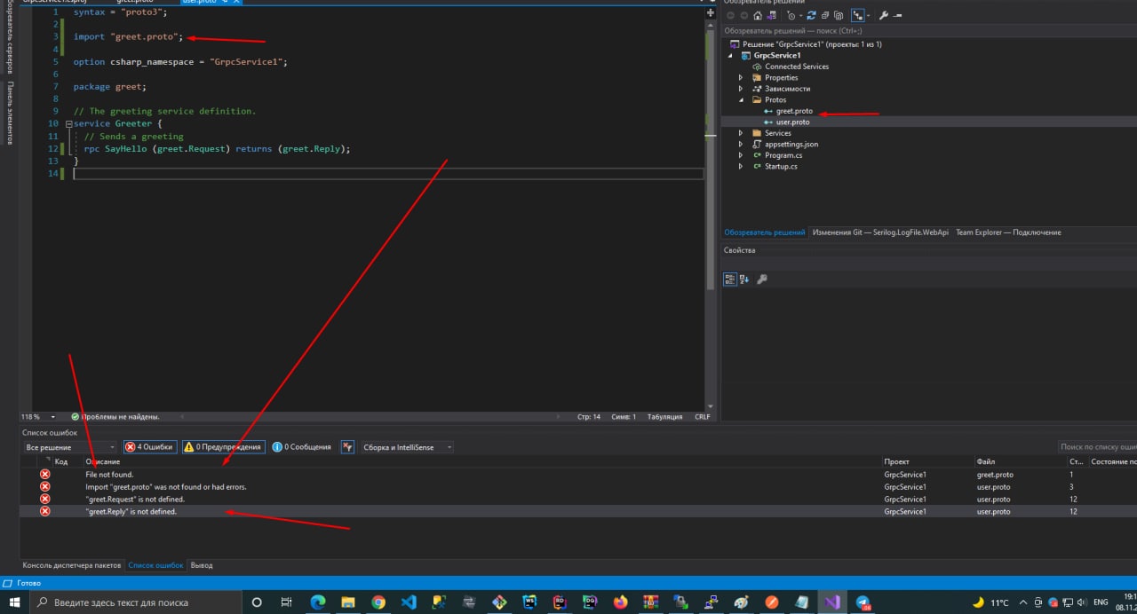Viewport: 1137px width, 614px height.
Task: Collapse the GrpcService1 project node
Action: pos(730,55)
